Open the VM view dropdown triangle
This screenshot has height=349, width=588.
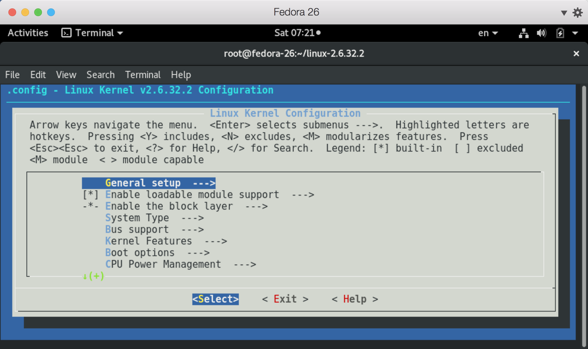pos(564,13)
